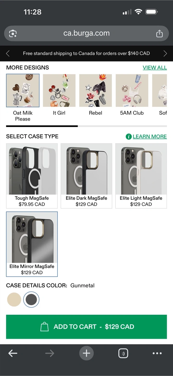Select Tough MagSafe case type
This screenshot has width=173, height=376.
(32, 175)
